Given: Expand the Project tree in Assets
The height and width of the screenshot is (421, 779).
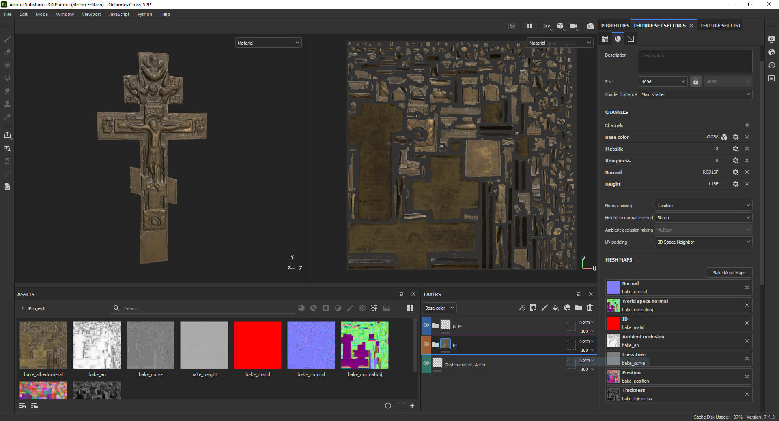Looking at the screenshot, I should pos(23,308).
